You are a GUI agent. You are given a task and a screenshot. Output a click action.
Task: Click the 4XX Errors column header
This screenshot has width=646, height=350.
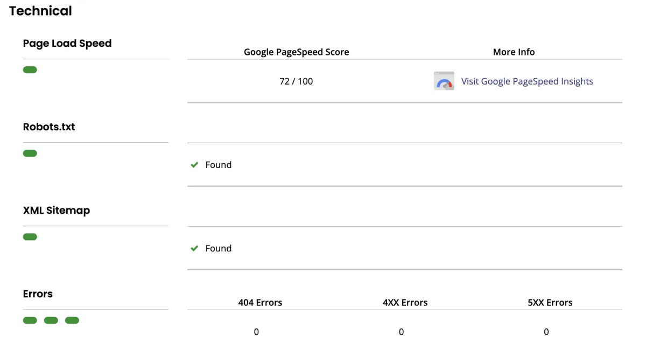[405, 303]
